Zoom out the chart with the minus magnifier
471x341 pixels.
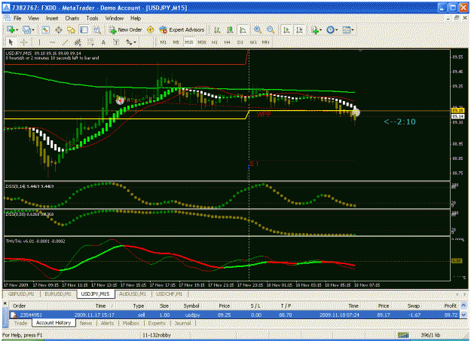271,29
